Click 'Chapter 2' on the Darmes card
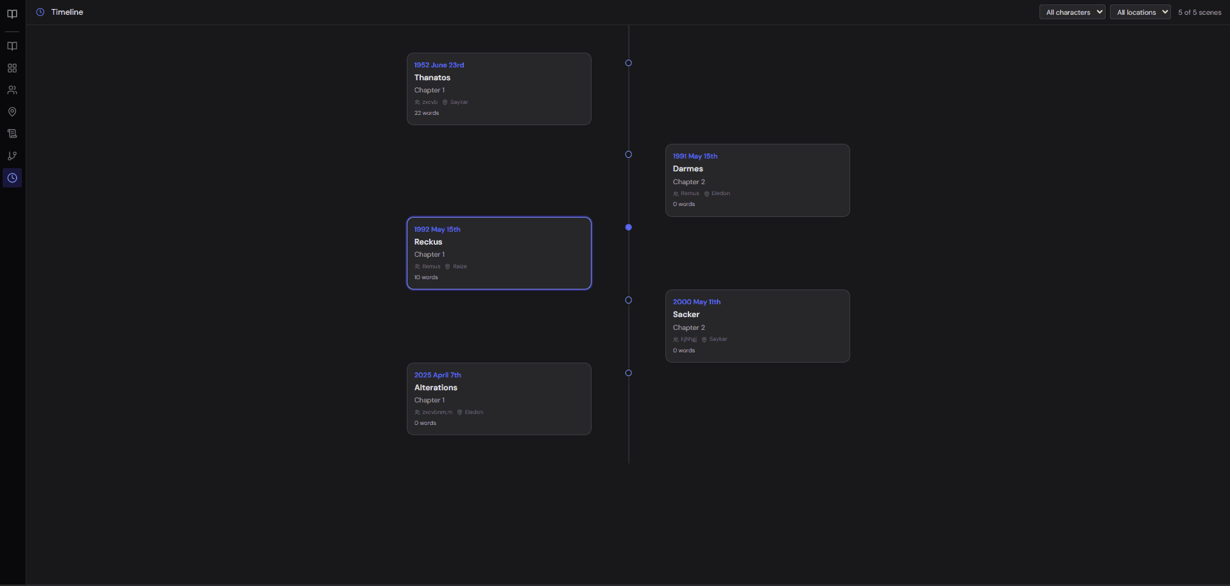 pyautogui.click(x=689, y=182)
